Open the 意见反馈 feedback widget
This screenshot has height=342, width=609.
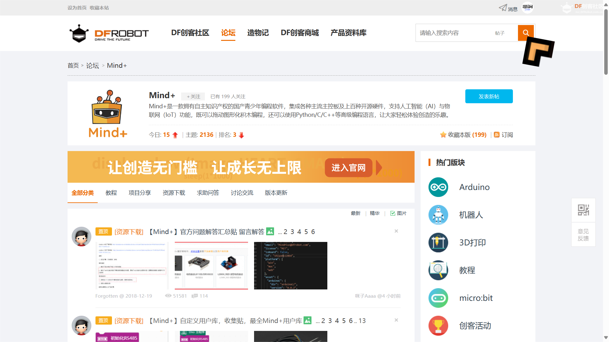[x=583, y=235]
